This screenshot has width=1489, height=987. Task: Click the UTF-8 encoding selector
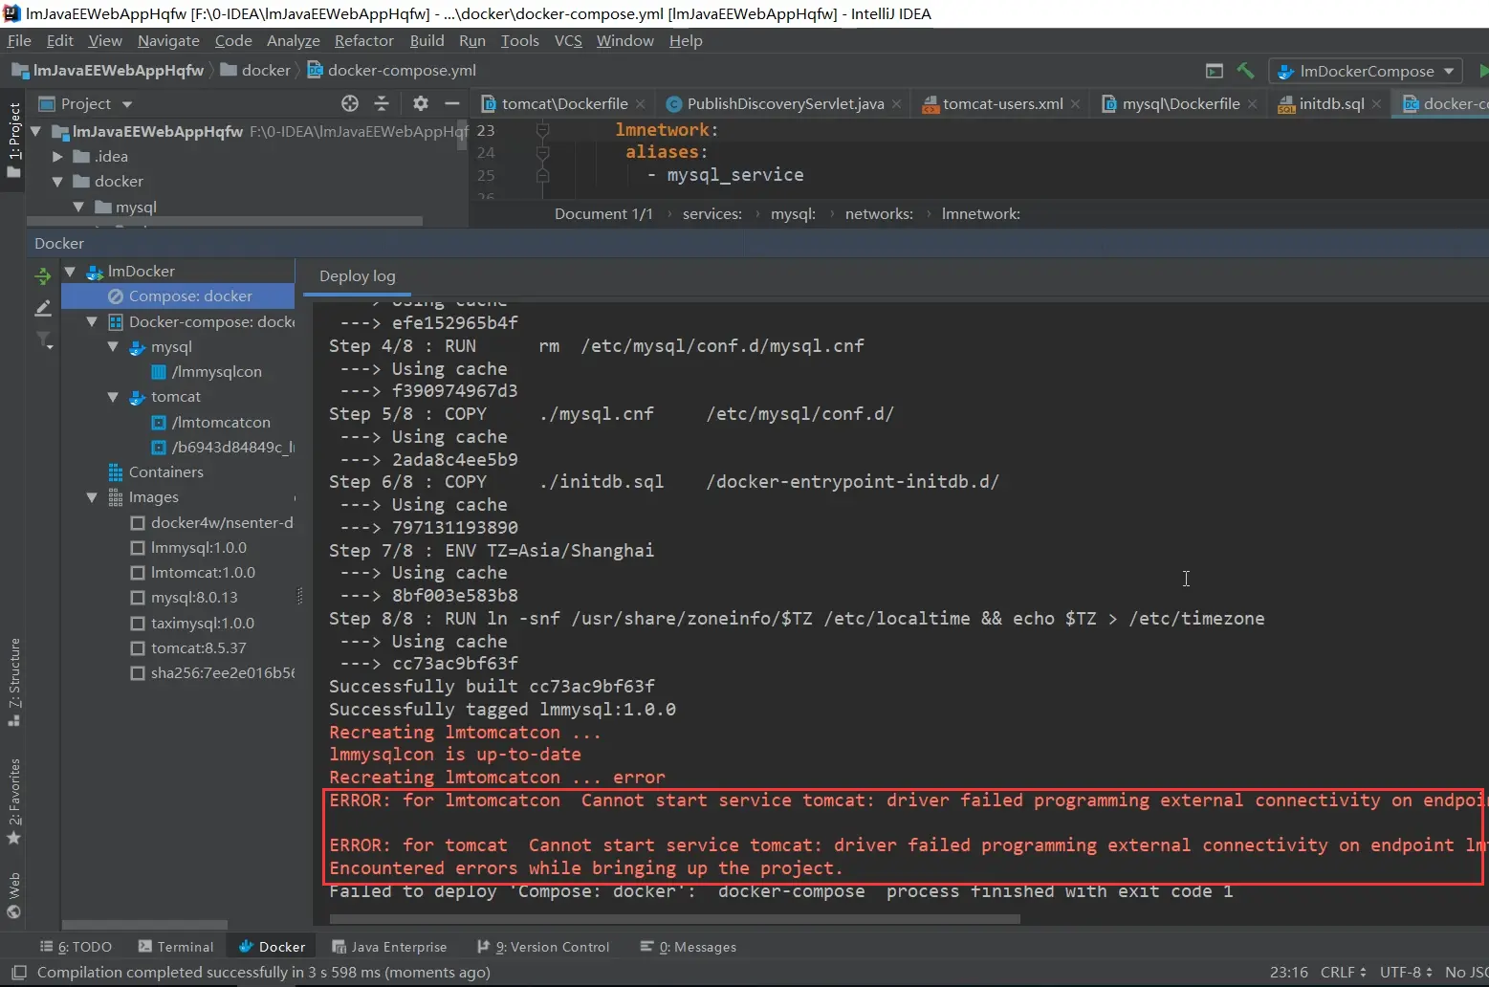[1406, 973]
